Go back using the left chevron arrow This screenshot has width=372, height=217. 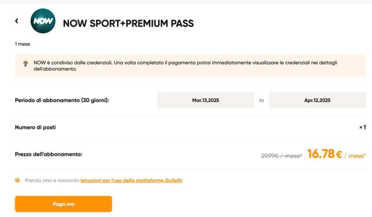coord(17,21)
